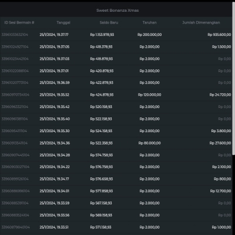
Task: Open session ID 33960879840104
Action: coord(16,227)
